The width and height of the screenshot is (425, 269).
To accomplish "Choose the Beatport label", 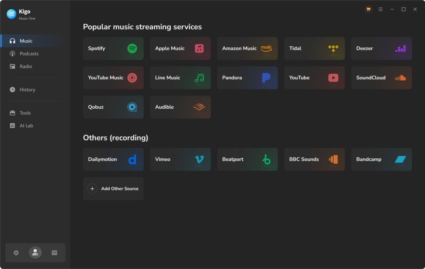I will [x=233, y=160].
